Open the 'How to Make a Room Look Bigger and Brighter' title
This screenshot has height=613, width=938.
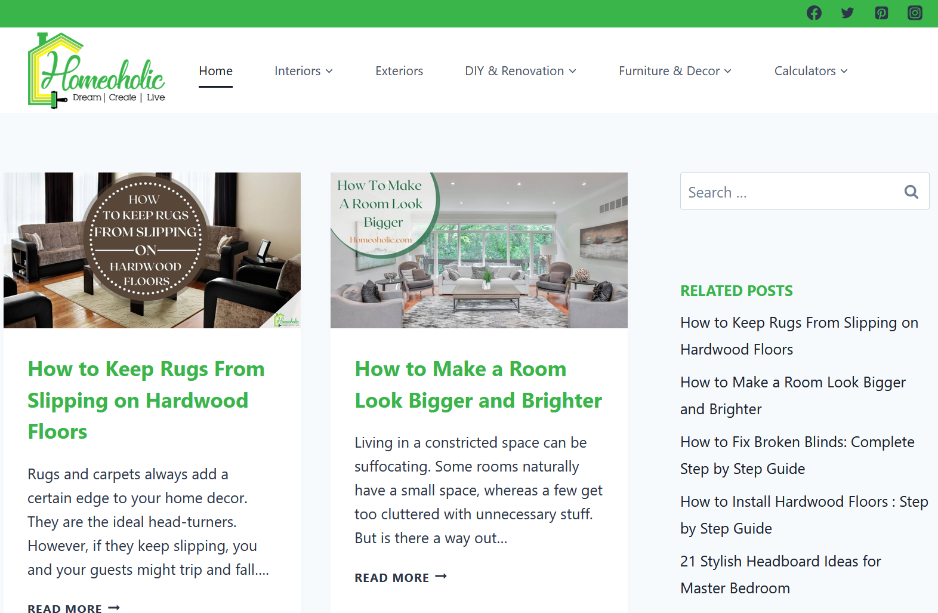tap(478, 385)
